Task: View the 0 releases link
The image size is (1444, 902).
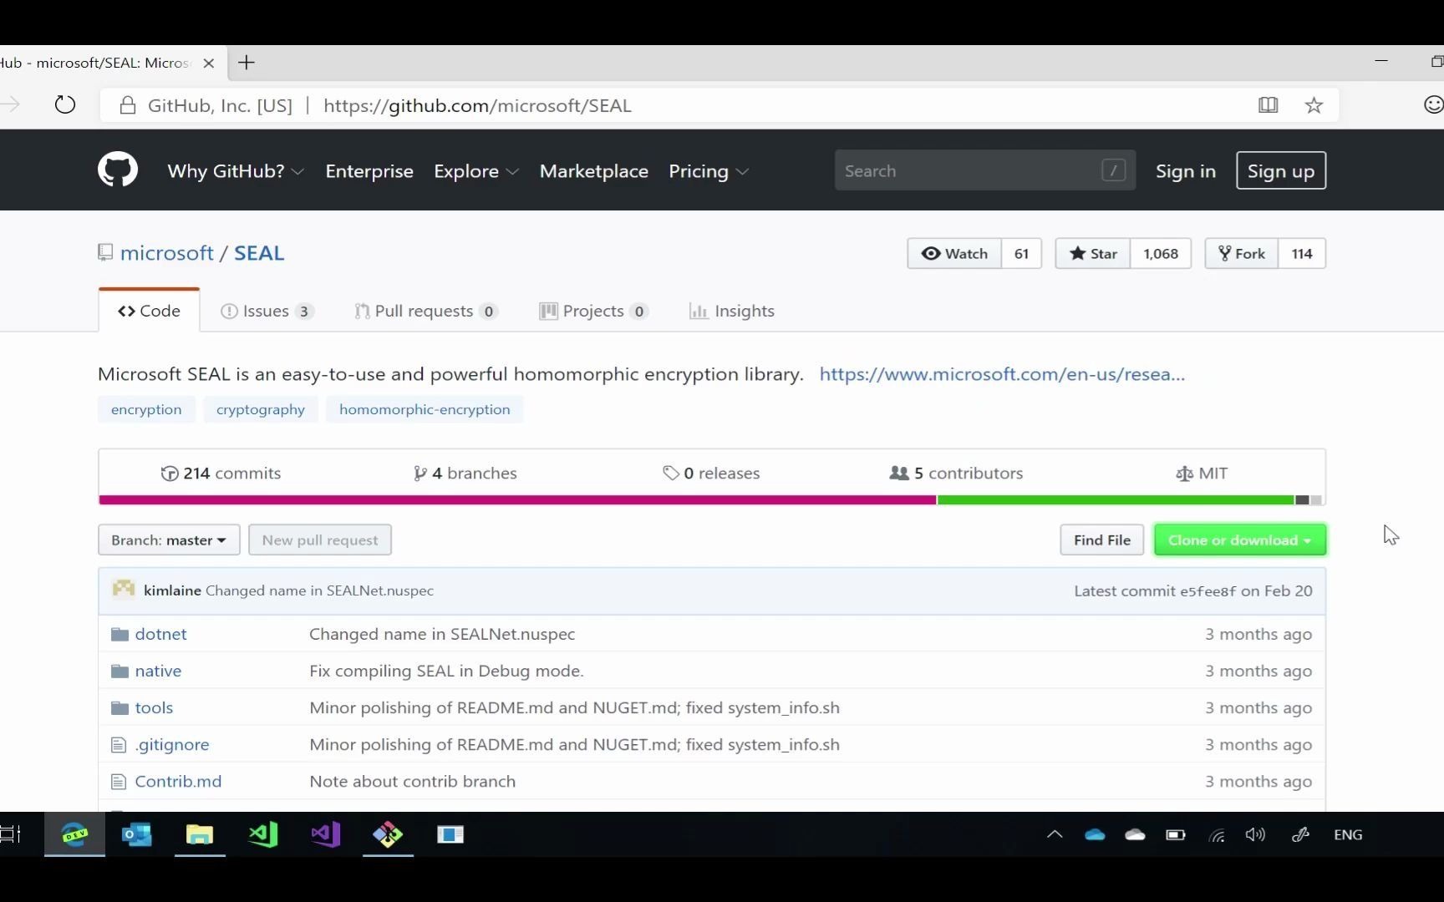Action: (711, 473)
